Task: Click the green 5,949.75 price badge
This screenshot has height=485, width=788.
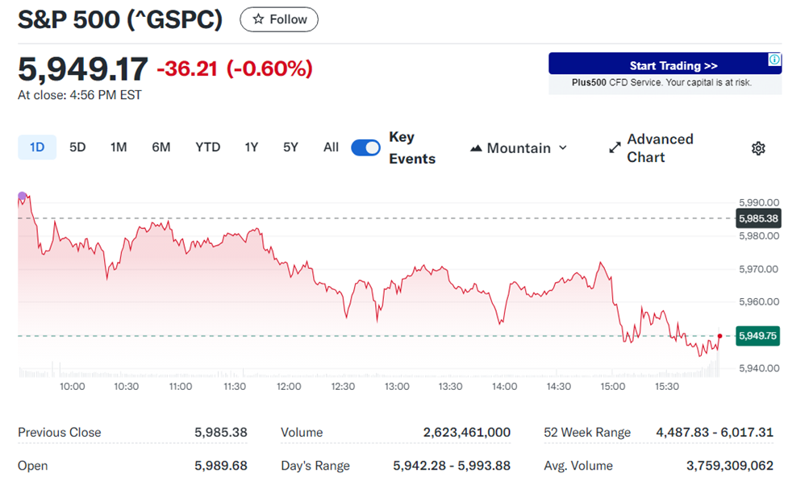Action: [759, 336]
